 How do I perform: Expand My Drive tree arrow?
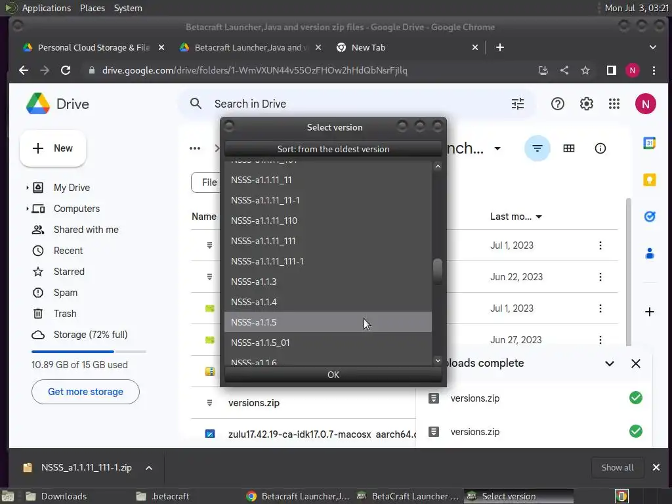27,188
